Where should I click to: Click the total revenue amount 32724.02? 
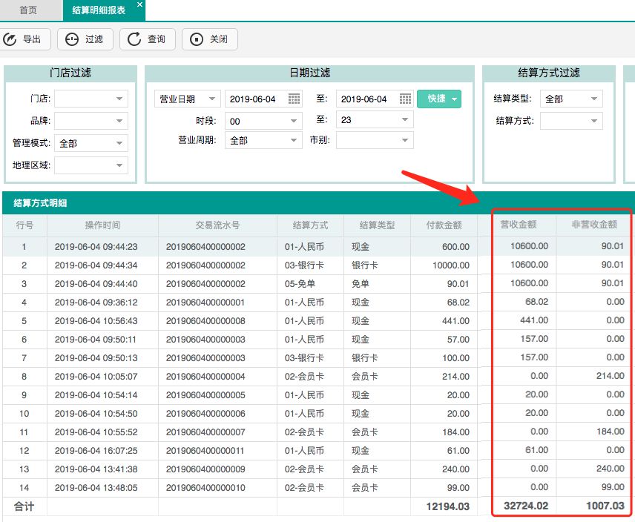click(x=526, y=506)
